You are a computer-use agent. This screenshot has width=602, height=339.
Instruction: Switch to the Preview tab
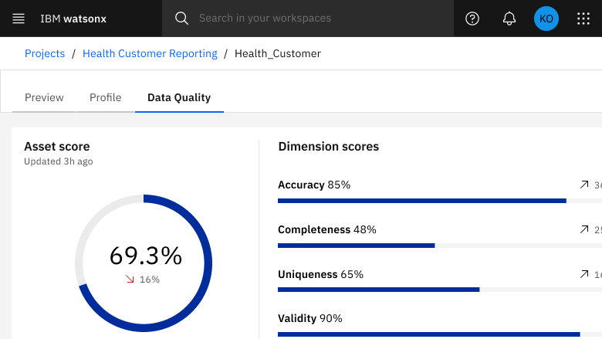(x=44, y=98)
